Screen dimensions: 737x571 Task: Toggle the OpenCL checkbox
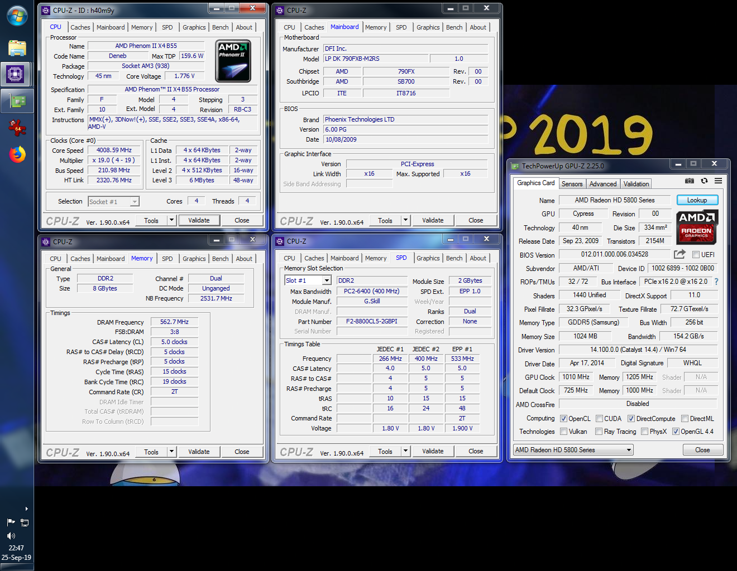564,419
